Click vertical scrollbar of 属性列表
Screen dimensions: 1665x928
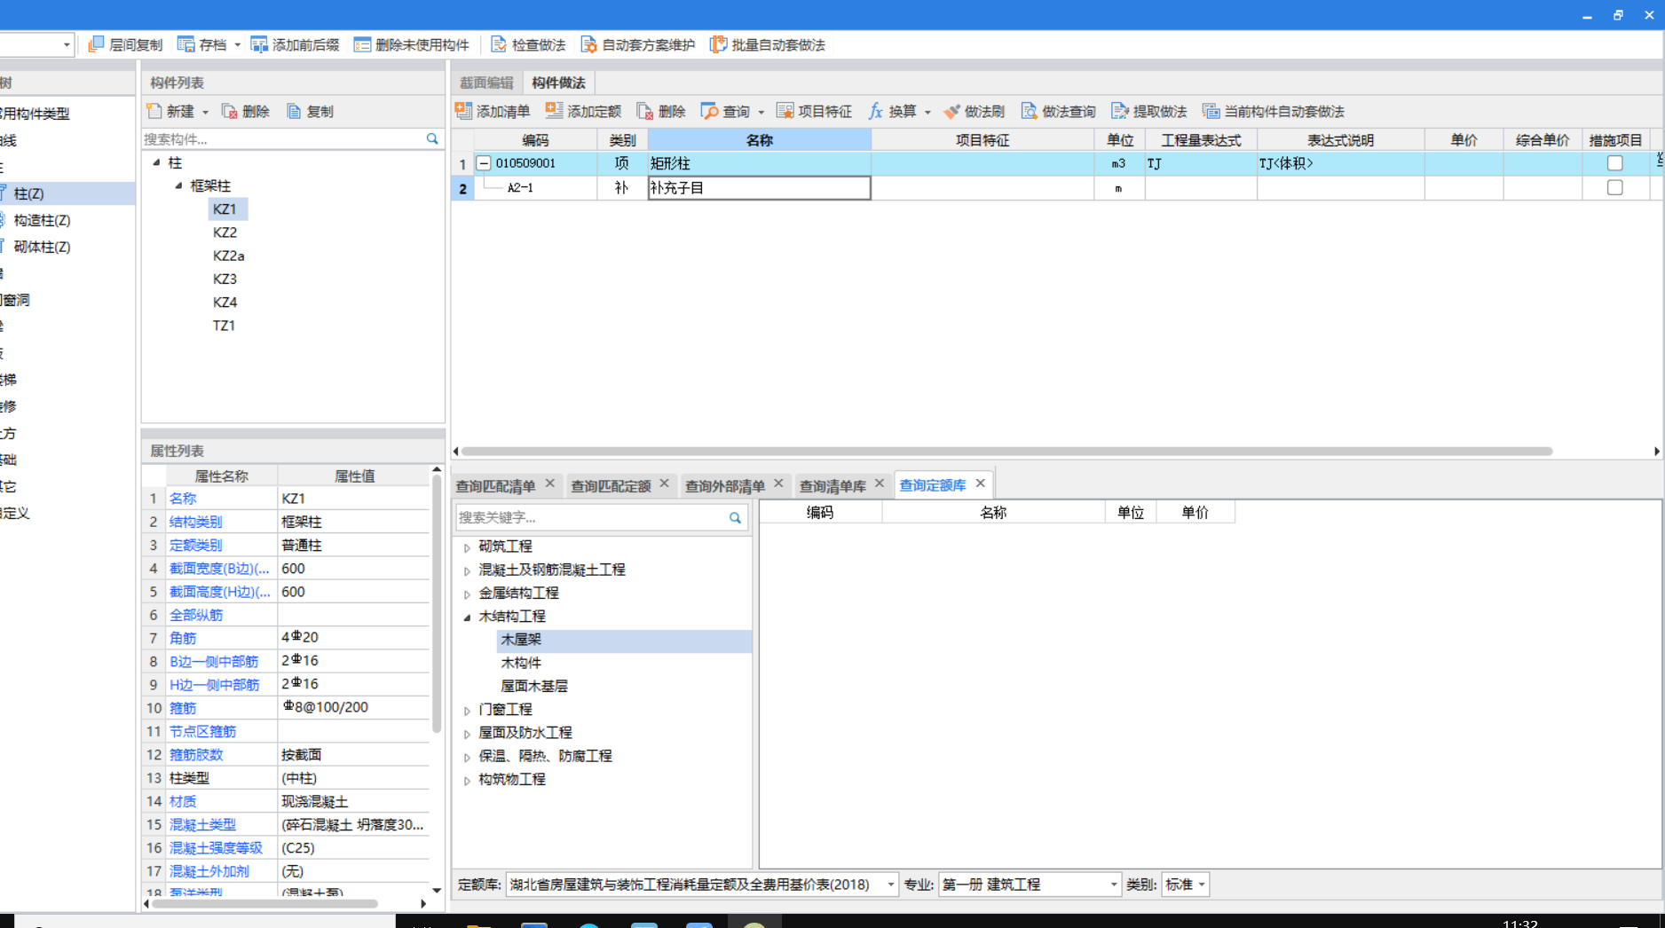[437, 603]
